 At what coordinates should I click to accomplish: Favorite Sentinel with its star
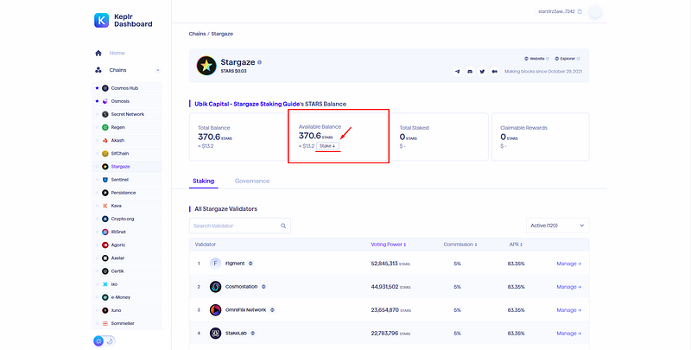[97, 180]
